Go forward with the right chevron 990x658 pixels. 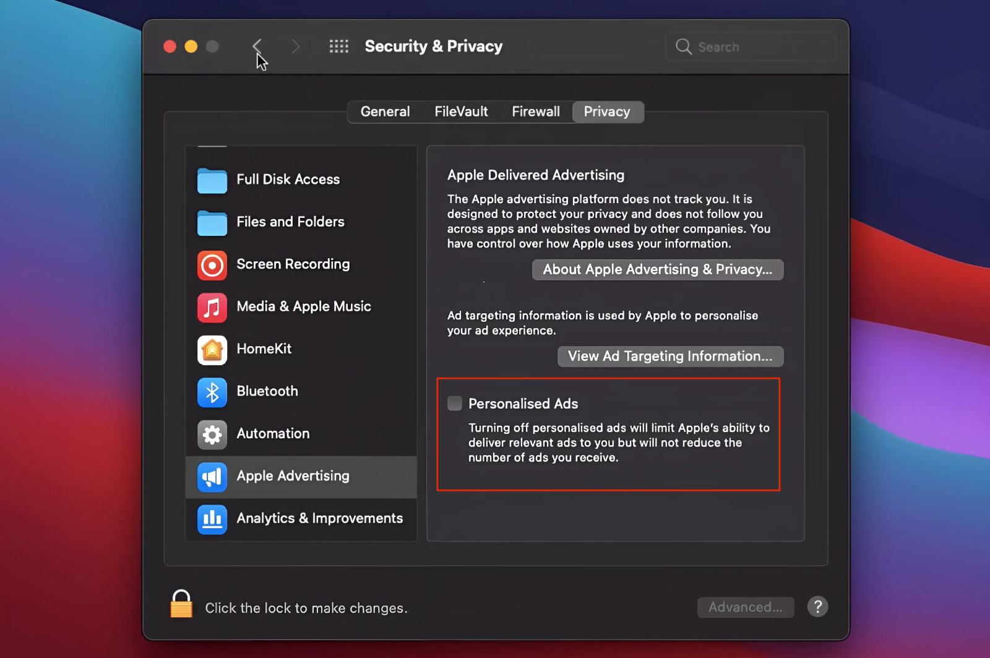pyautogui.click(x=295, y=46)
